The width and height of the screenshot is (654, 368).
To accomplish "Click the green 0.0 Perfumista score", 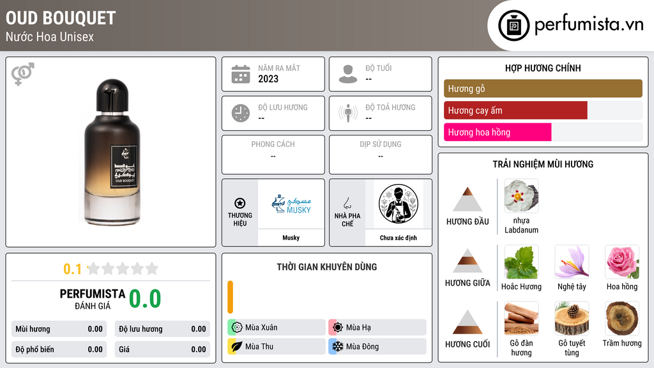I will point(145,299).
